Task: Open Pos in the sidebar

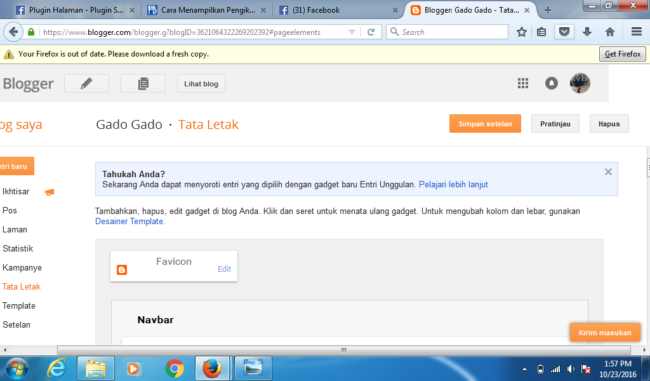Action: coord(10,211)
